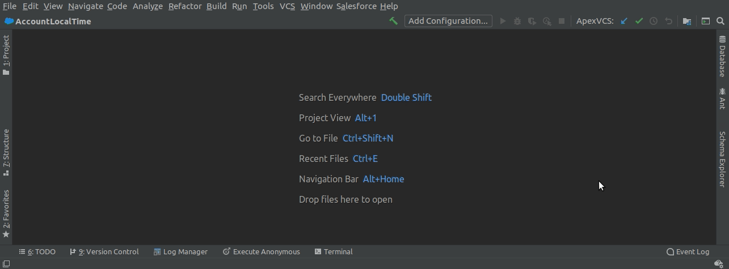Expand the Favorites tool window
The height and width of the screenshot is (269, 729).
6,214
